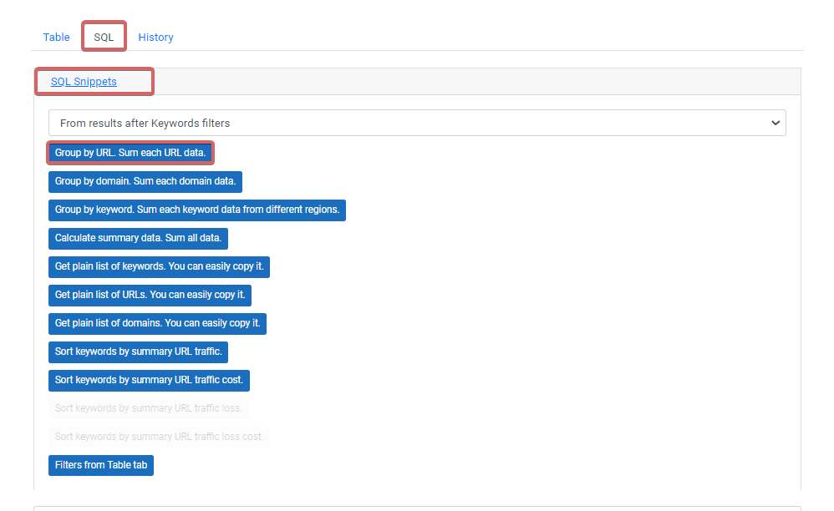Select the SQL tab
Viewport: 834px width, 511px height.
pos(104,38)
